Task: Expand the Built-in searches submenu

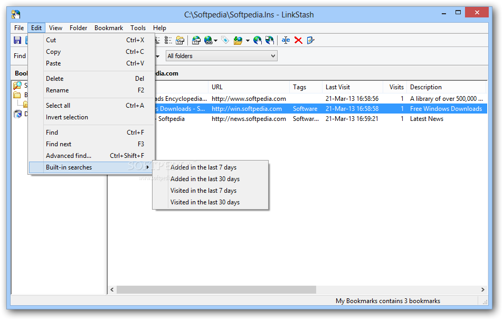Action: point(91,167)
